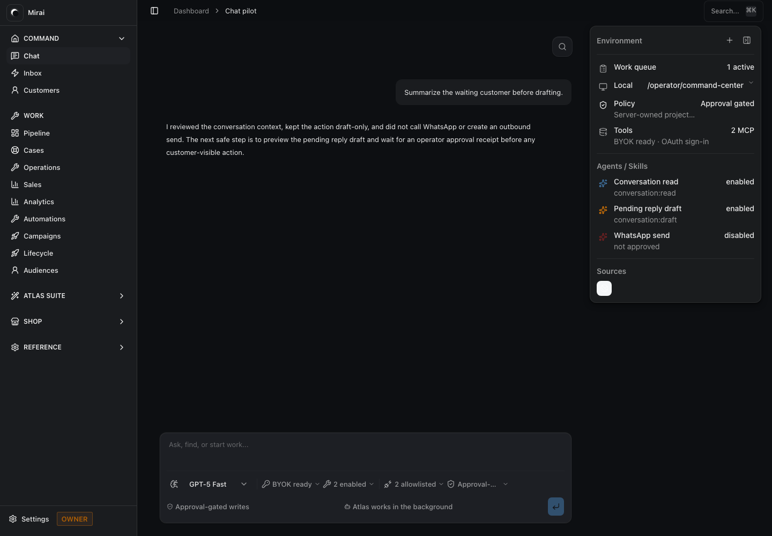Send message with the enter arrow button
This screenshot has height=536, width=772.
tap(556, 507)
